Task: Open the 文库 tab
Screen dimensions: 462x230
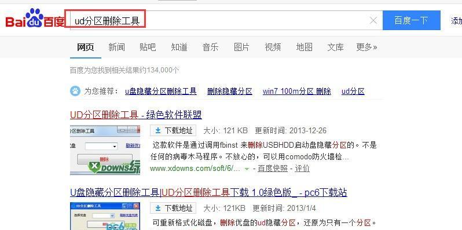Action: [336, 47]
